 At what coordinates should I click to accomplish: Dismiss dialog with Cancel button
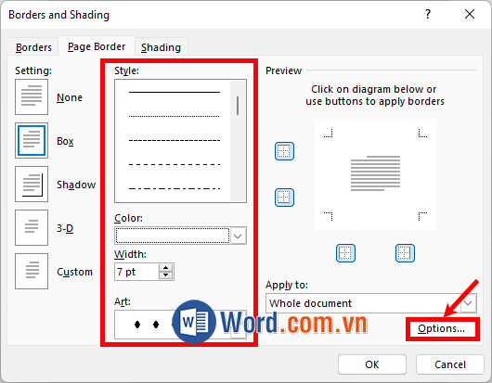point(450,364)
